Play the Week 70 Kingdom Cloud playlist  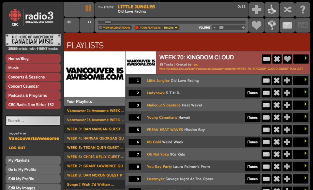tap(301, 59)
